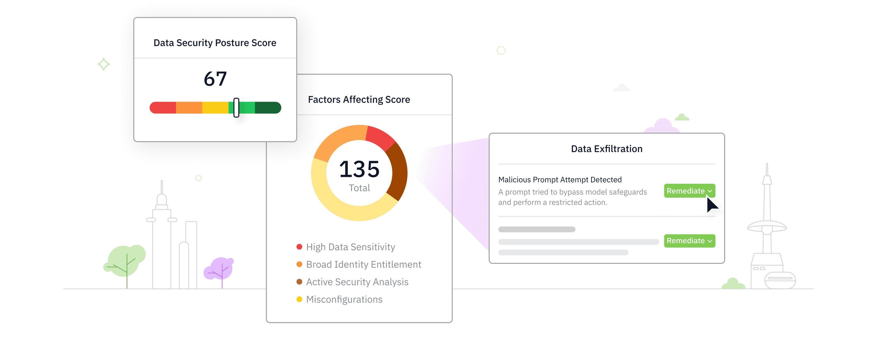Click the posture score slider handle
Viewport: 877px width, 337px height.
236,108
